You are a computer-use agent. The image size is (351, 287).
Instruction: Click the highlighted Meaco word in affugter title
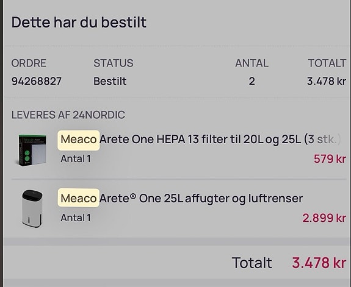[79, 198]
